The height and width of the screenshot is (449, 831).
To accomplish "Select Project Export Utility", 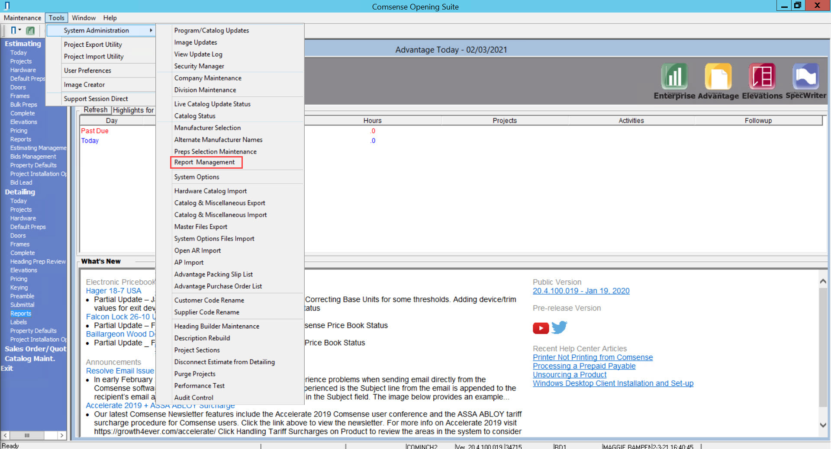I will tap(93, 45).
